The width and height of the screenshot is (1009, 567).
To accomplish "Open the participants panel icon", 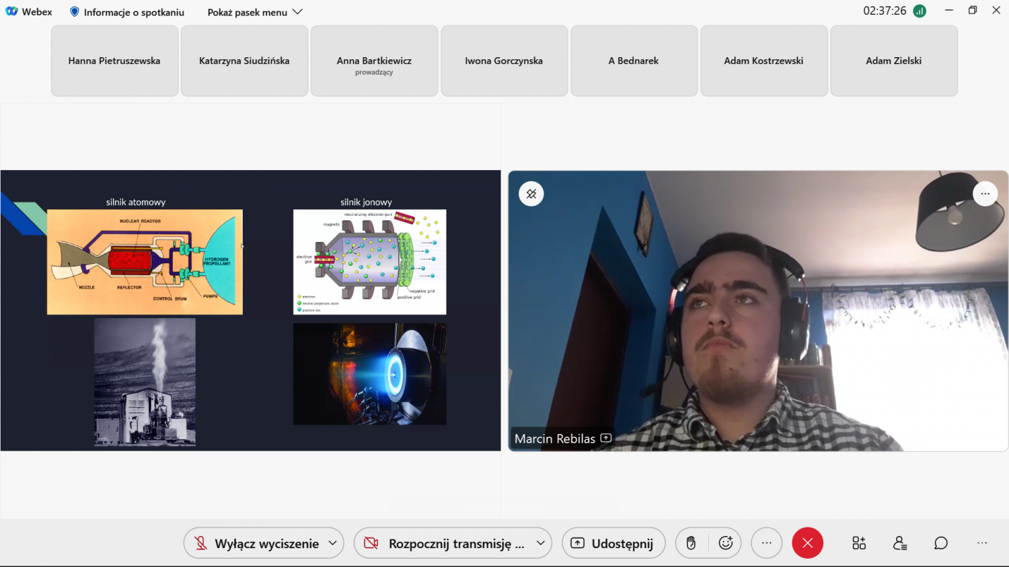I will tap(900, 543).
